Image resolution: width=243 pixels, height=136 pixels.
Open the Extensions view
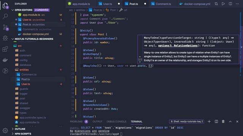pyautogui.click(x=5, y=49)
